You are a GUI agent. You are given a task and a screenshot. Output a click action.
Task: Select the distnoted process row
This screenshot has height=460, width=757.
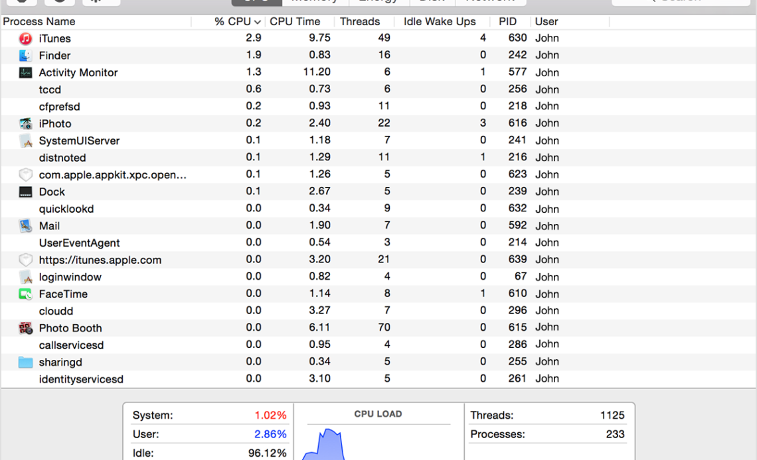(378, 158)
